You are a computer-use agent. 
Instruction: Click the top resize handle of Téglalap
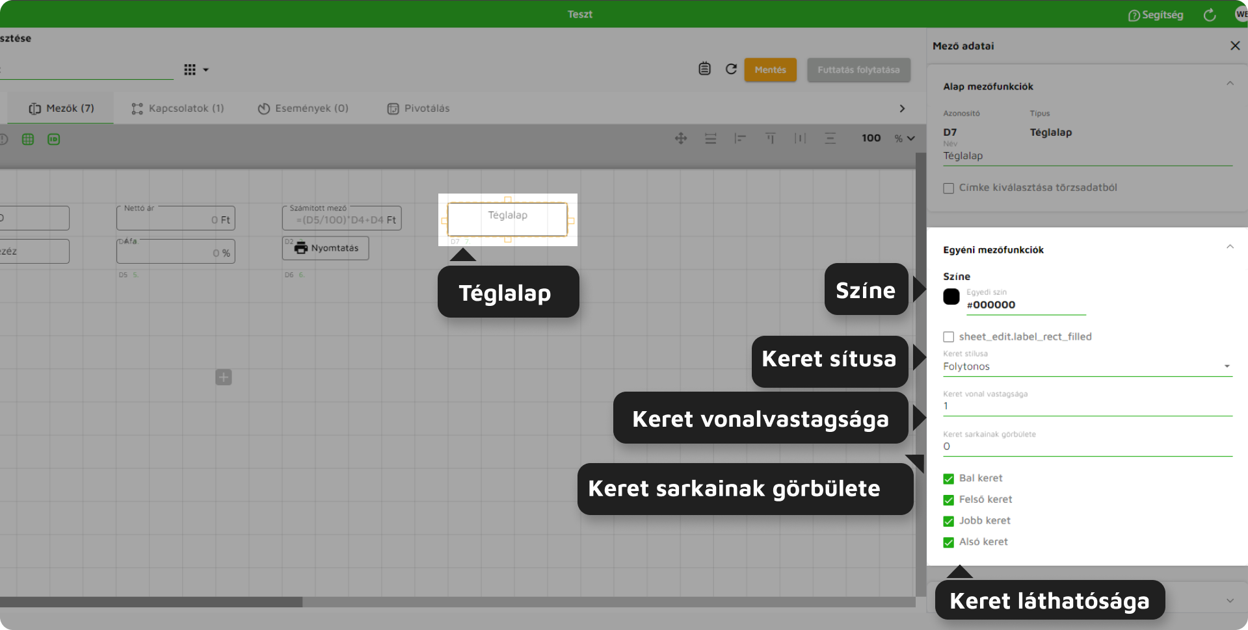[508, 200]
